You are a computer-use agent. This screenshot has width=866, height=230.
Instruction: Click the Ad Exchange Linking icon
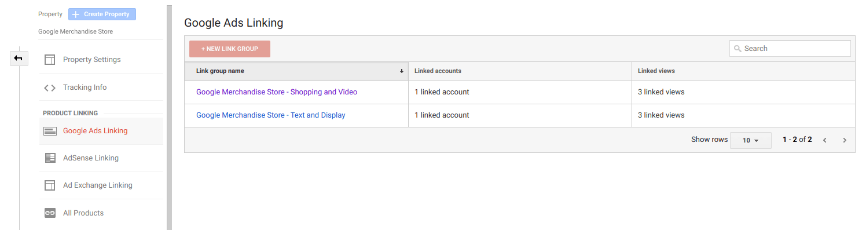[50, 185]
